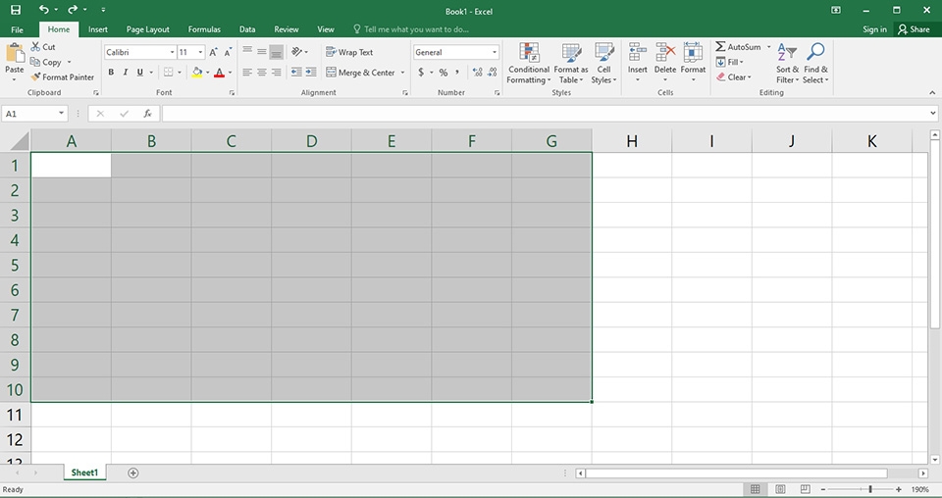Open Cell Styles gallery
This screenshot has height=498, width=942.
pyautogui.click(x=603, y=64)
